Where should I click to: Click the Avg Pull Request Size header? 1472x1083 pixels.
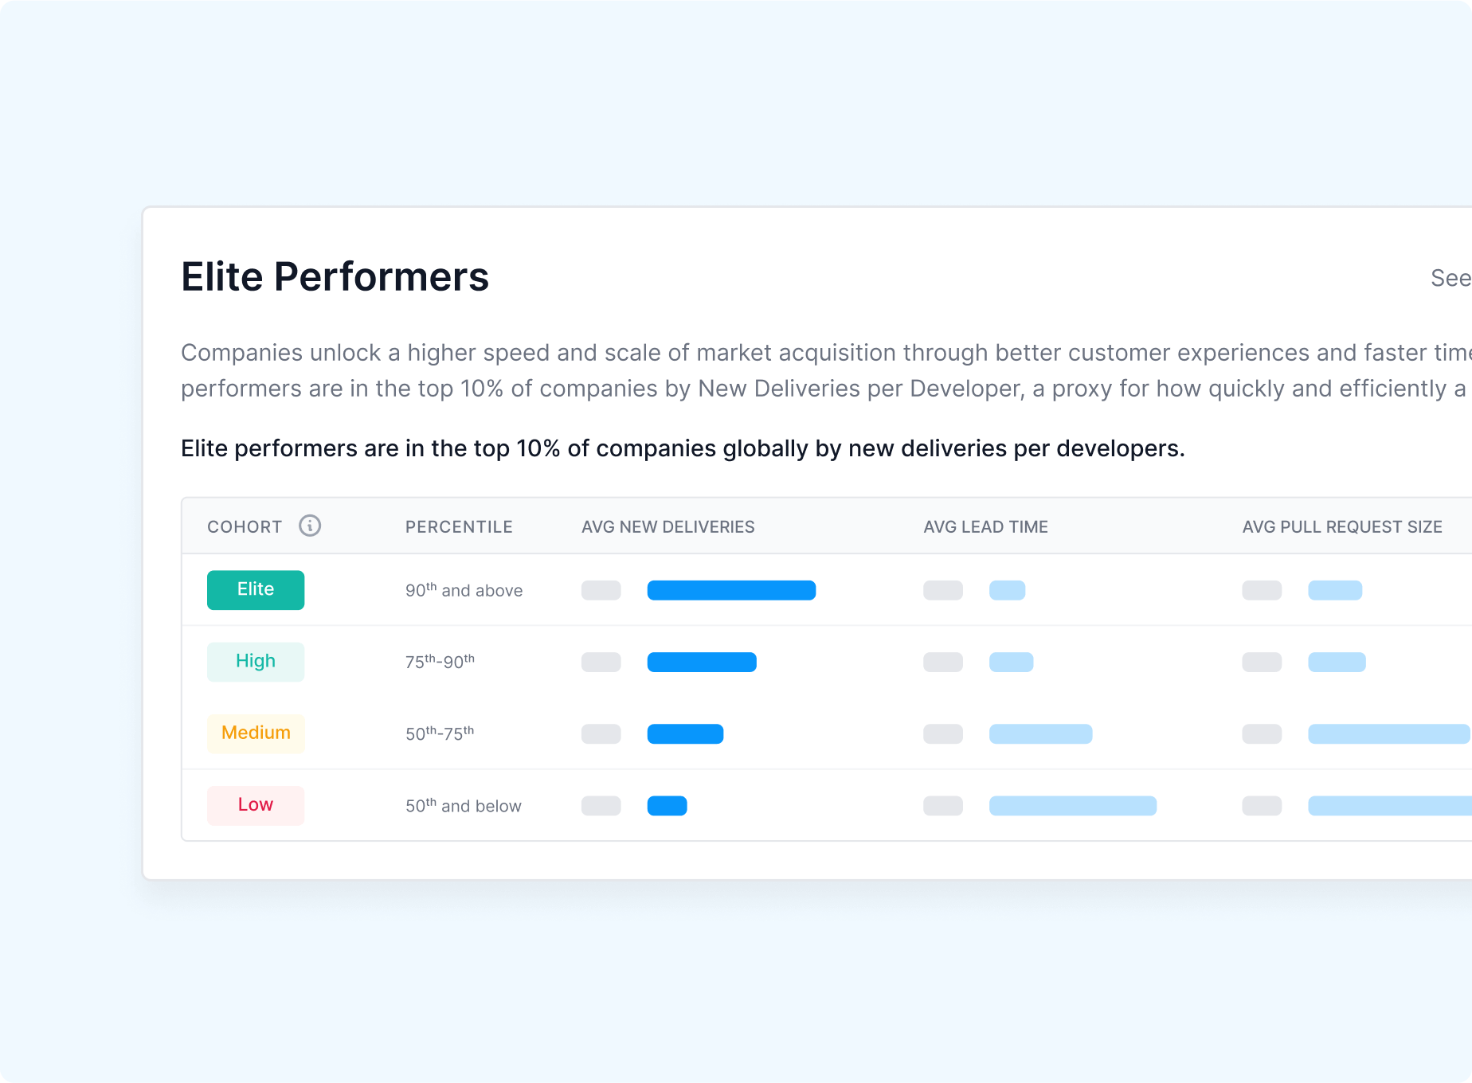click(1342, 527)
